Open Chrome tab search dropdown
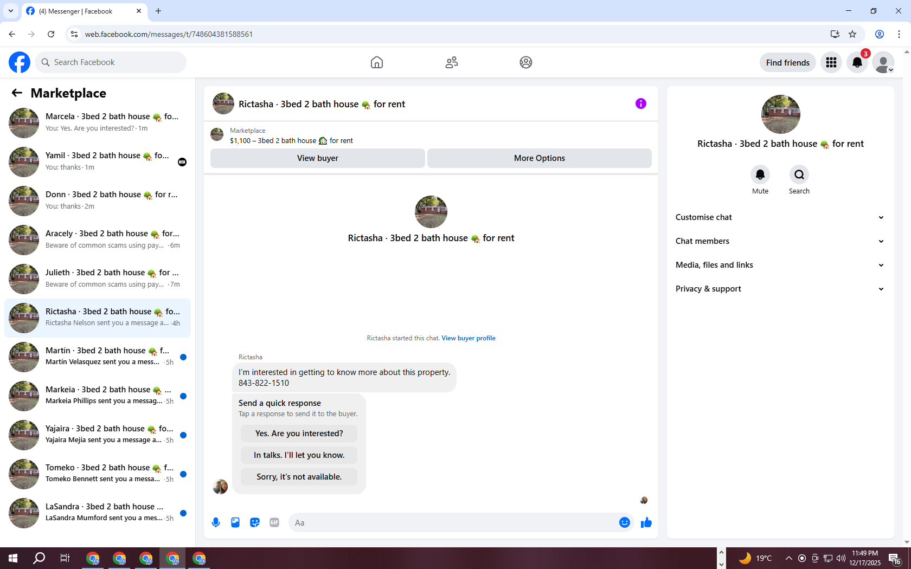Image resolution: width=911 pixels, height=569 pixels. 10,11
